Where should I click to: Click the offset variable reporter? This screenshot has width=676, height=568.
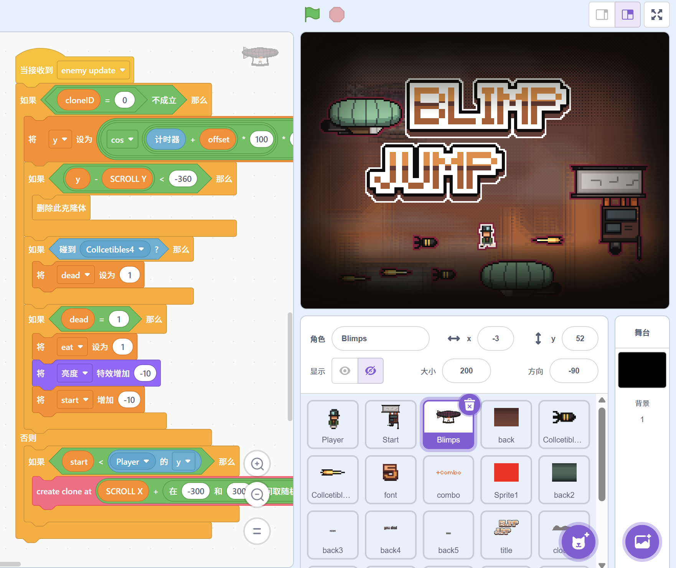(219, 139)
